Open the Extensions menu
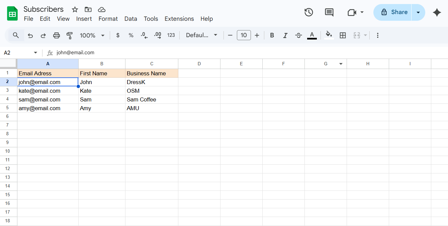Viewport: 448px width, 226px height. point(179,19)
